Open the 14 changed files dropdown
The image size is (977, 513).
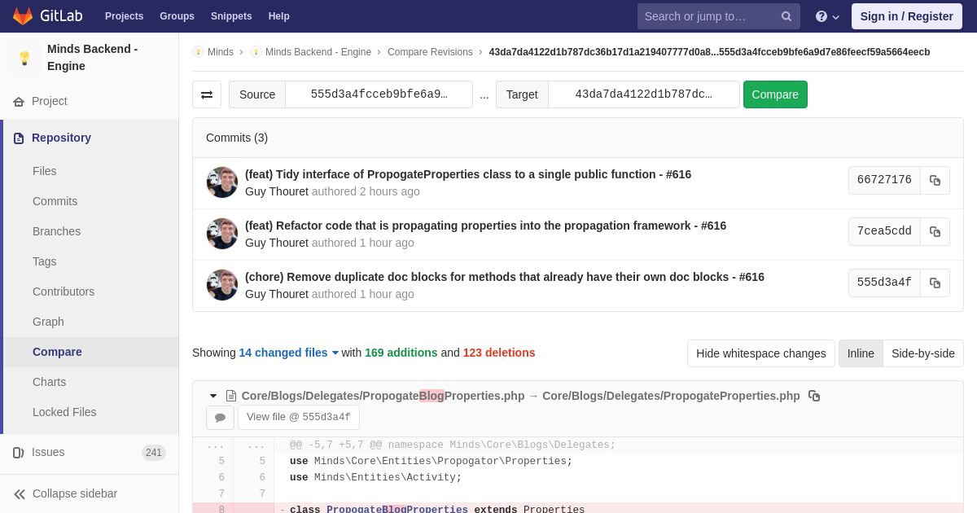click(289, 353)
